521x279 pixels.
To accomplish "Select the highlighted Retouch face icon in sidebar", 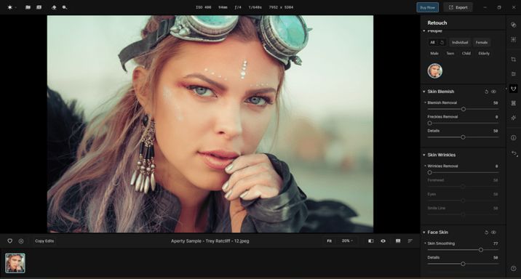I will coord(513,89).
